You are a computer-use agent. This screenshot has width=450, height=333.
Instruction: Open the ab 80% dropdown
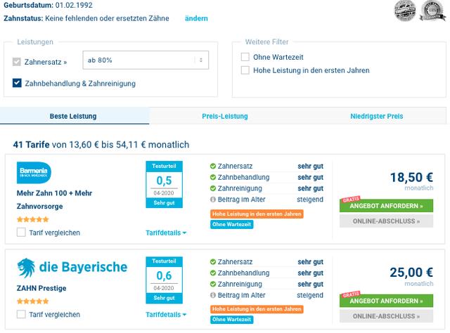(x=146, y=60)
